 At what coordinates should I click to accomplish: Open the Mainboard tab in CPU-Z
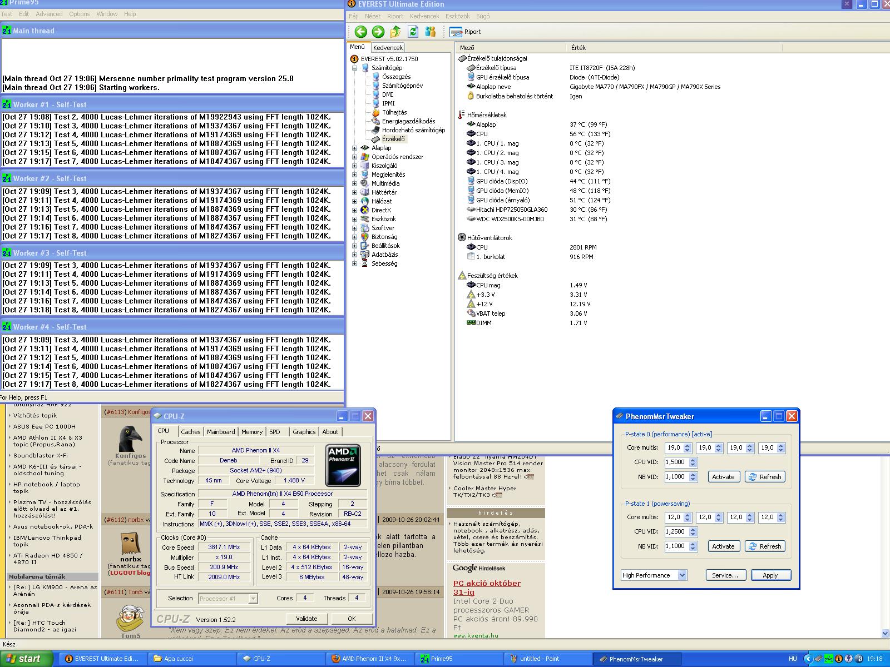221,432
